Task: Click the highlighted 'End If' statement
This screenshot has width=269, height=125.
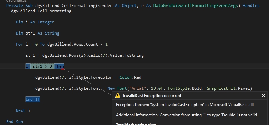Action: coord(33,99)
